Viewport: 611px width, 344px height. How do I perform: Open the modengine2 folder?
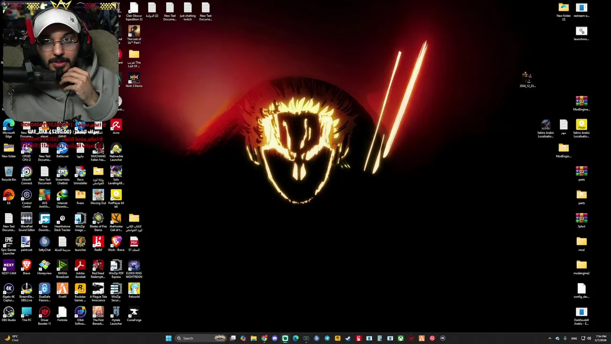click(x=581, y=268)
